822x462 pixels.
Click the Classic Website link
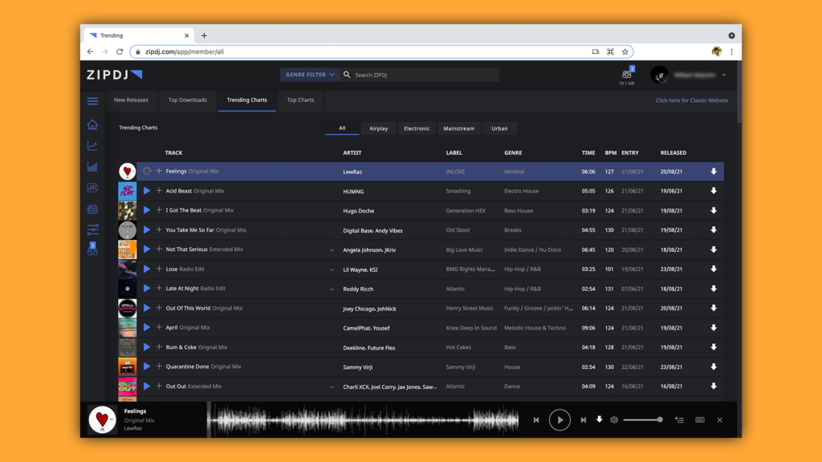point(691,100)
